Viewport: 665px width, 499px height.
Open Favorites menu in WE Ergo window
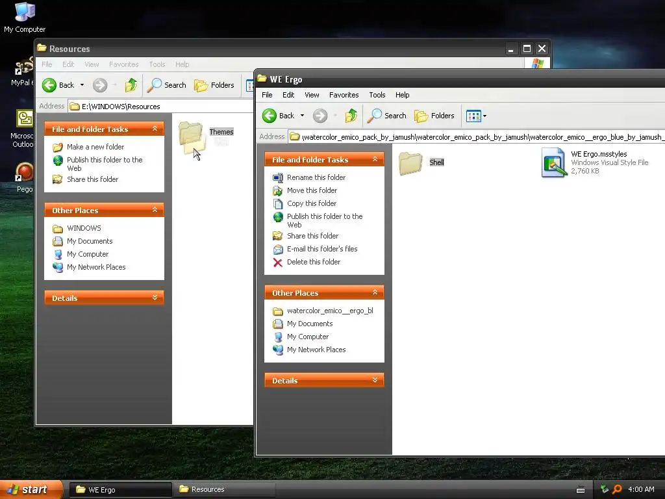(344, 95)
